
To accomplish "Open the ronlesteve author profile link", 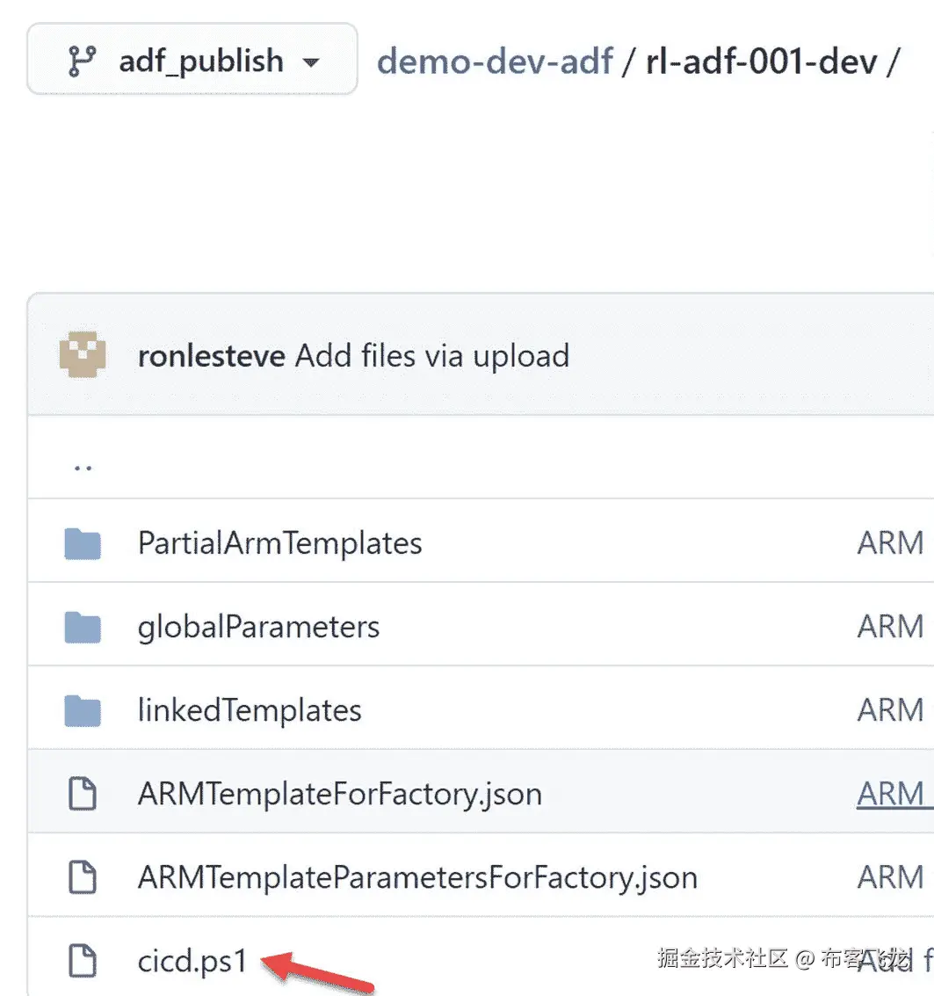I will coord(211,356).
